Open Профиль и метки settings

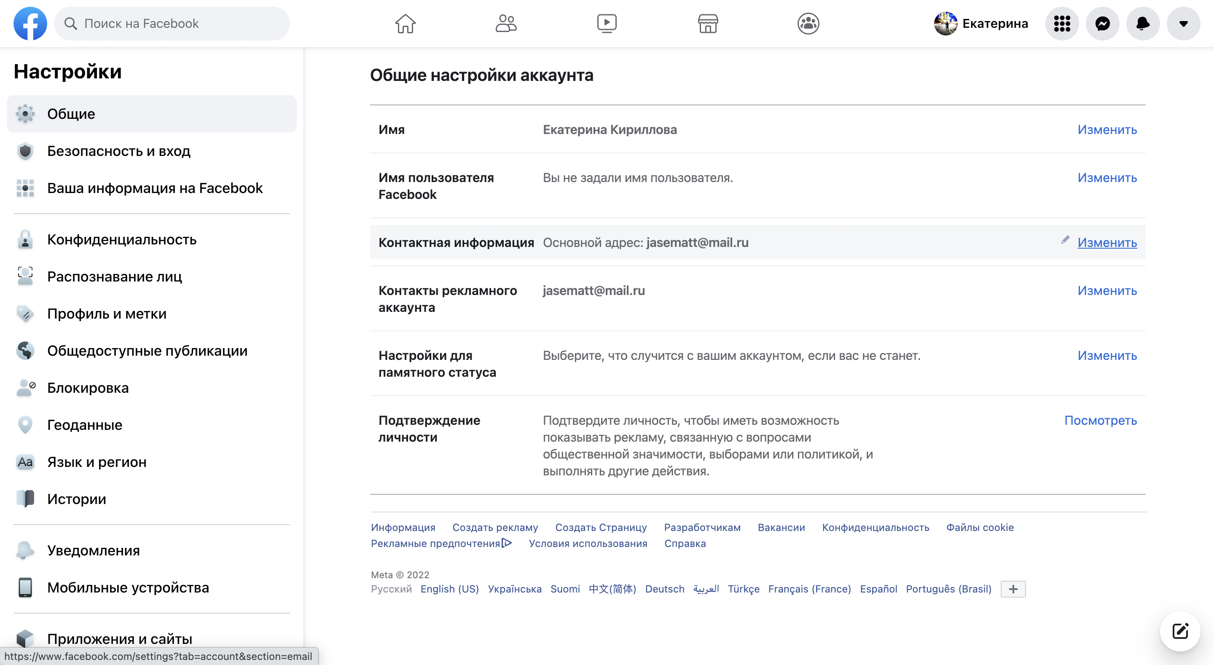152,314
